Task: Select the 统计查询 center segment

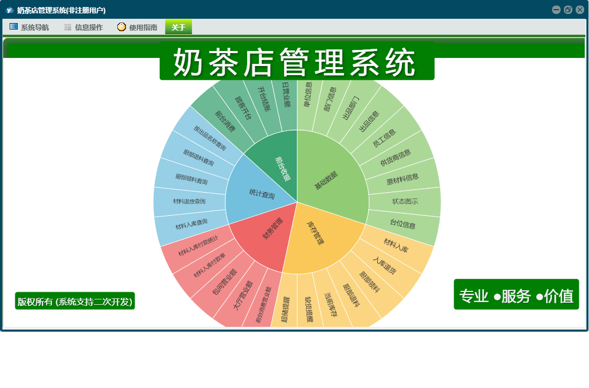Action: [x=262, y=194]
